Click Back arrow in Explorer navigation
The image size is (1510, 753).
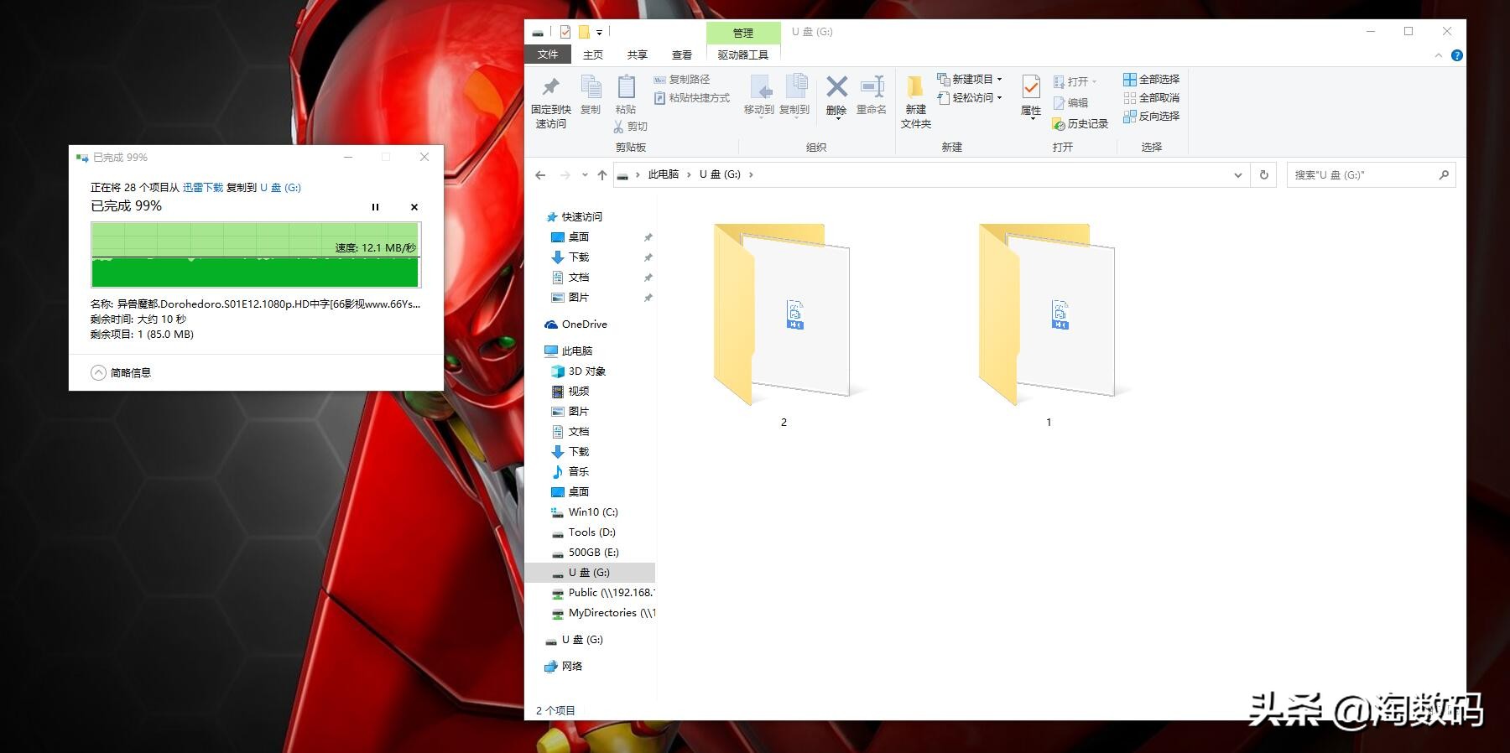tap(540, 175)
